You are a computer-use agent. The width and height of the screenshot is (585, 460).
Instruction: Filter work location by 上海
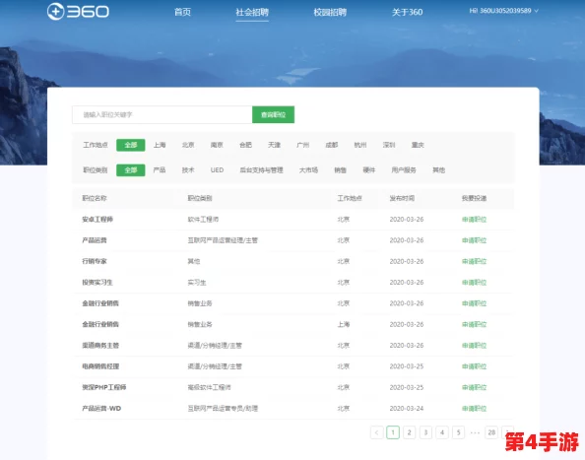coord(160,145)
